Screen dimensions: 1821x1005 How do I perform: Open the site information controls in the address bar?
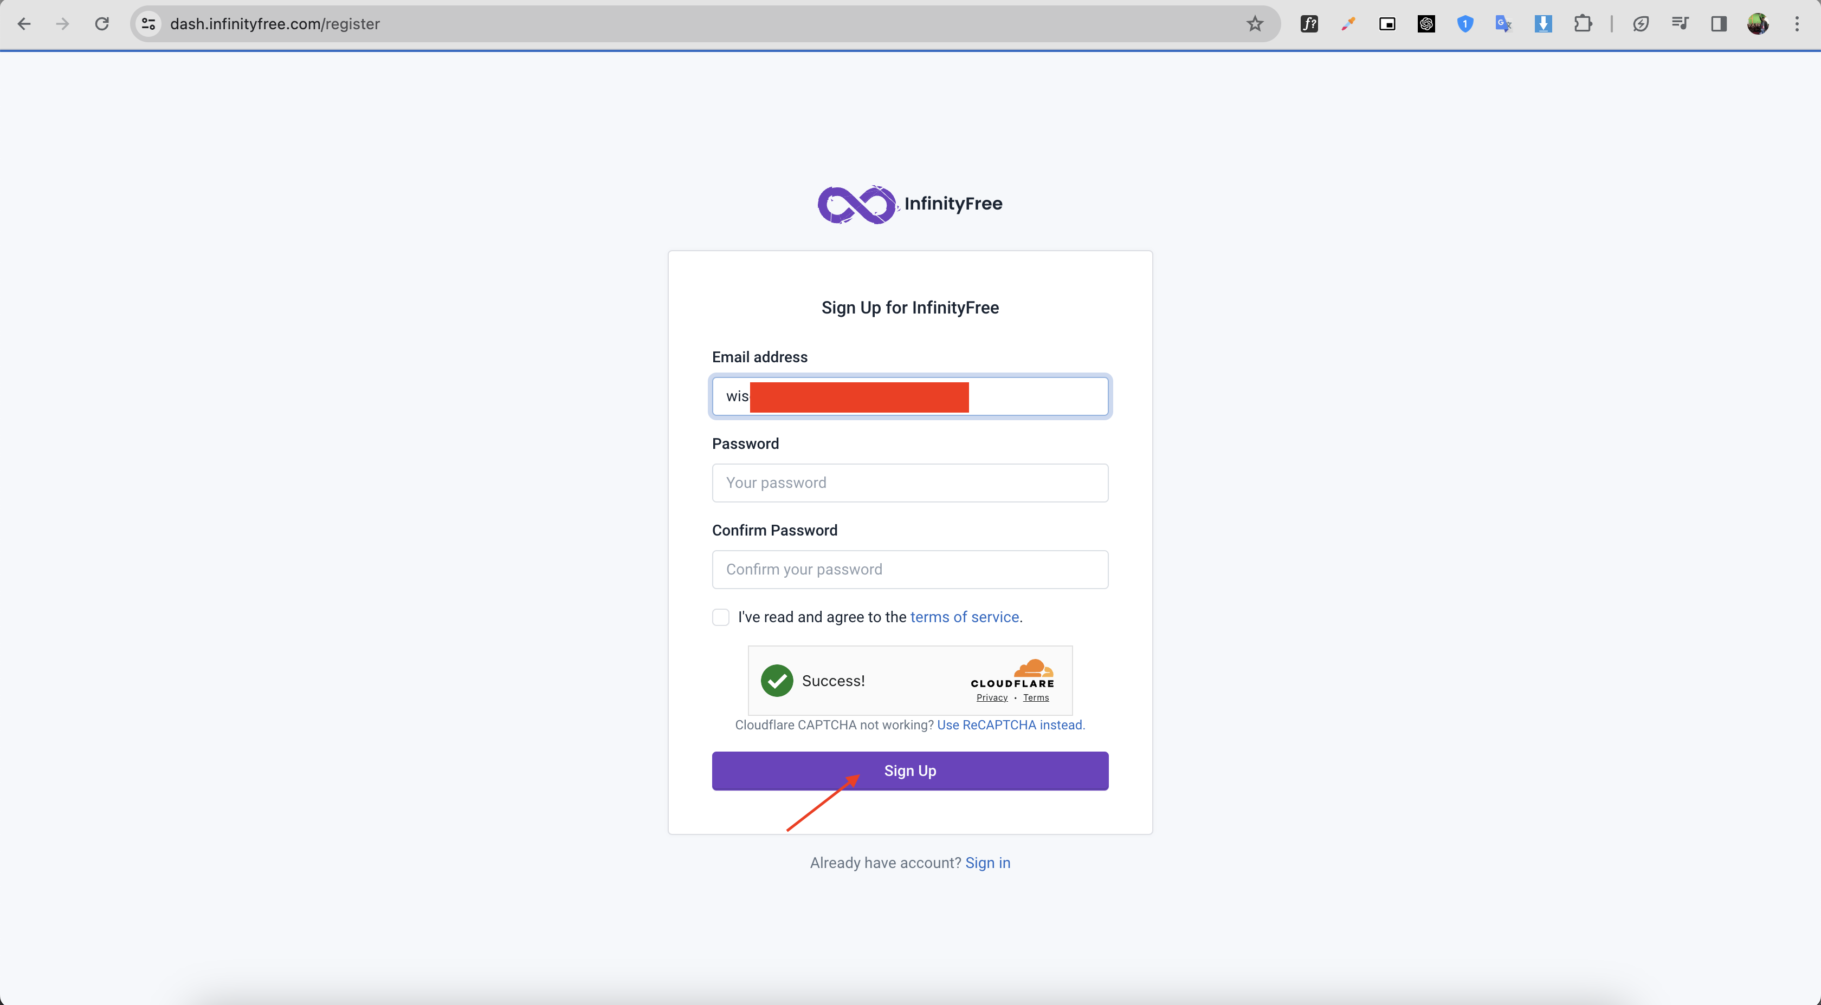pos(148,24)
